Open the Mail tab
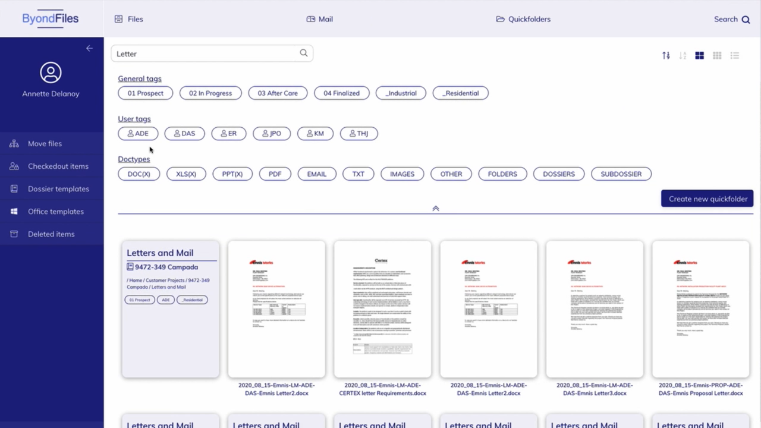Image resolution: width=761 pixels, height=428 pixels. [320, 19]
